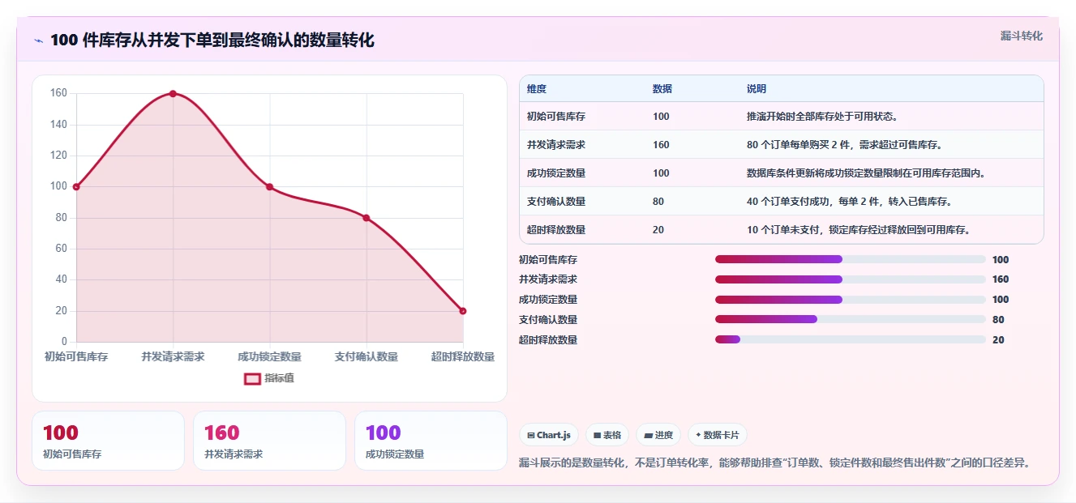This screenshot has height=503, width=1076.
Task: Click the description '推演开始时全部库存处于可用状态。'
Action: coord(822,117)
